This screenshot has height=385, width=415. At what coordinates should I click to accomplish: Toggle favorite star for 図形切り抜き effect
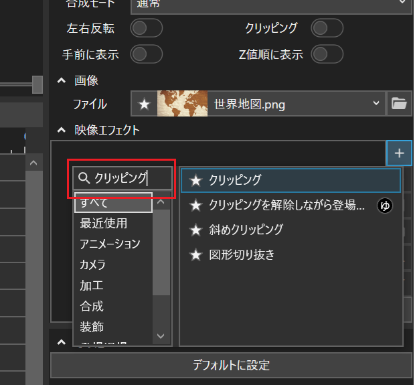(195, 254)
